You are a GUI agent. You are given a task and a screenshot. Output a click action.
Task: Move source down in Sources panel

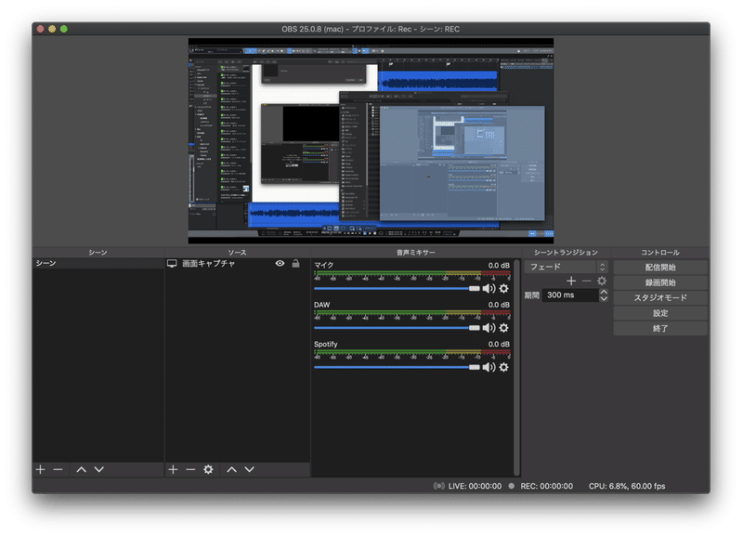[x=249, y=469]
